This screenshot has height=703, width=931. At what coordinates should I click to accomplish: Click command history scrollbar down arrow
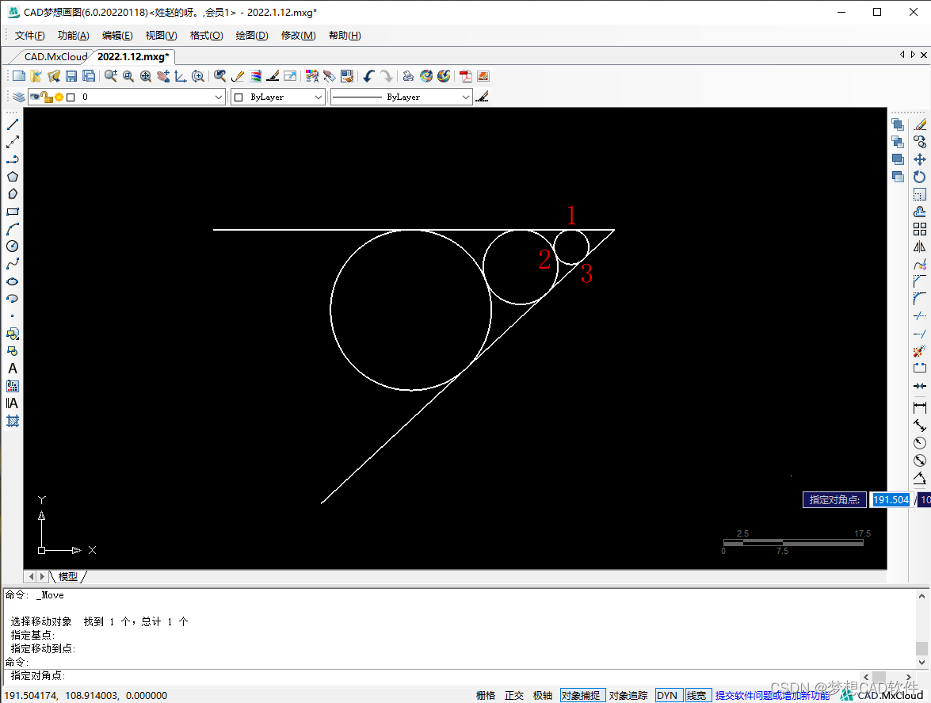(x=921, y=662)
